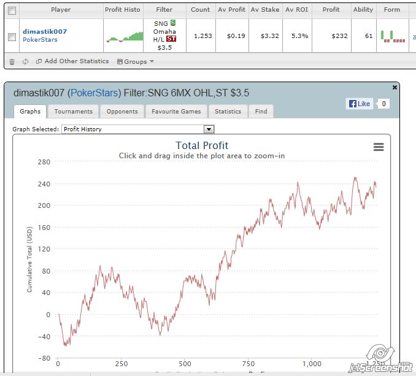Switch to the Tournaments tab

click(74, 112)
